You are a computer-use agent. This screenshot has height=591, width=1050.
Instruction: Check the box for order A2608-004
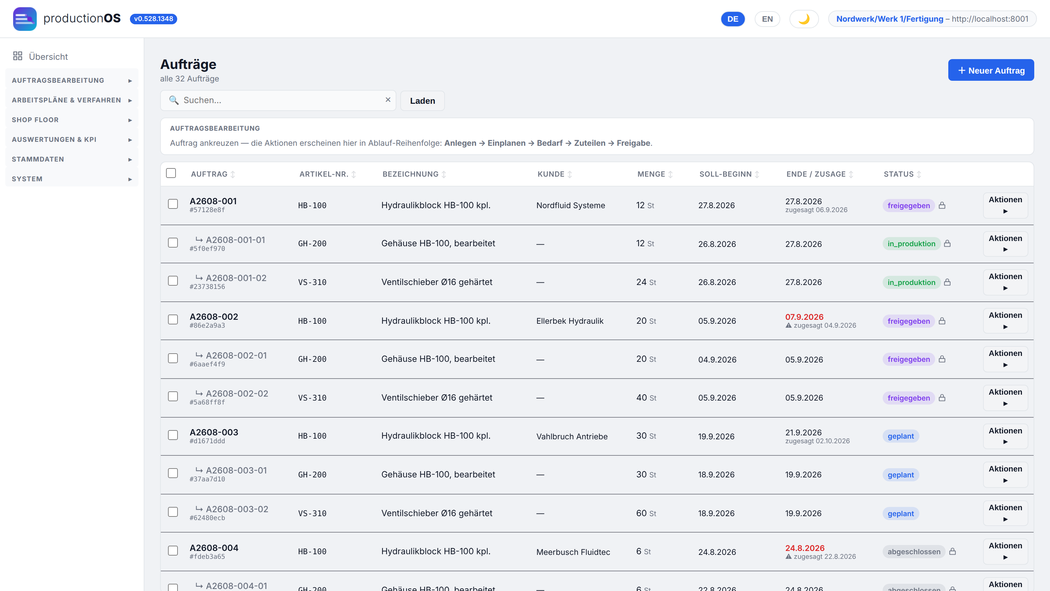(x=173, y=551)
